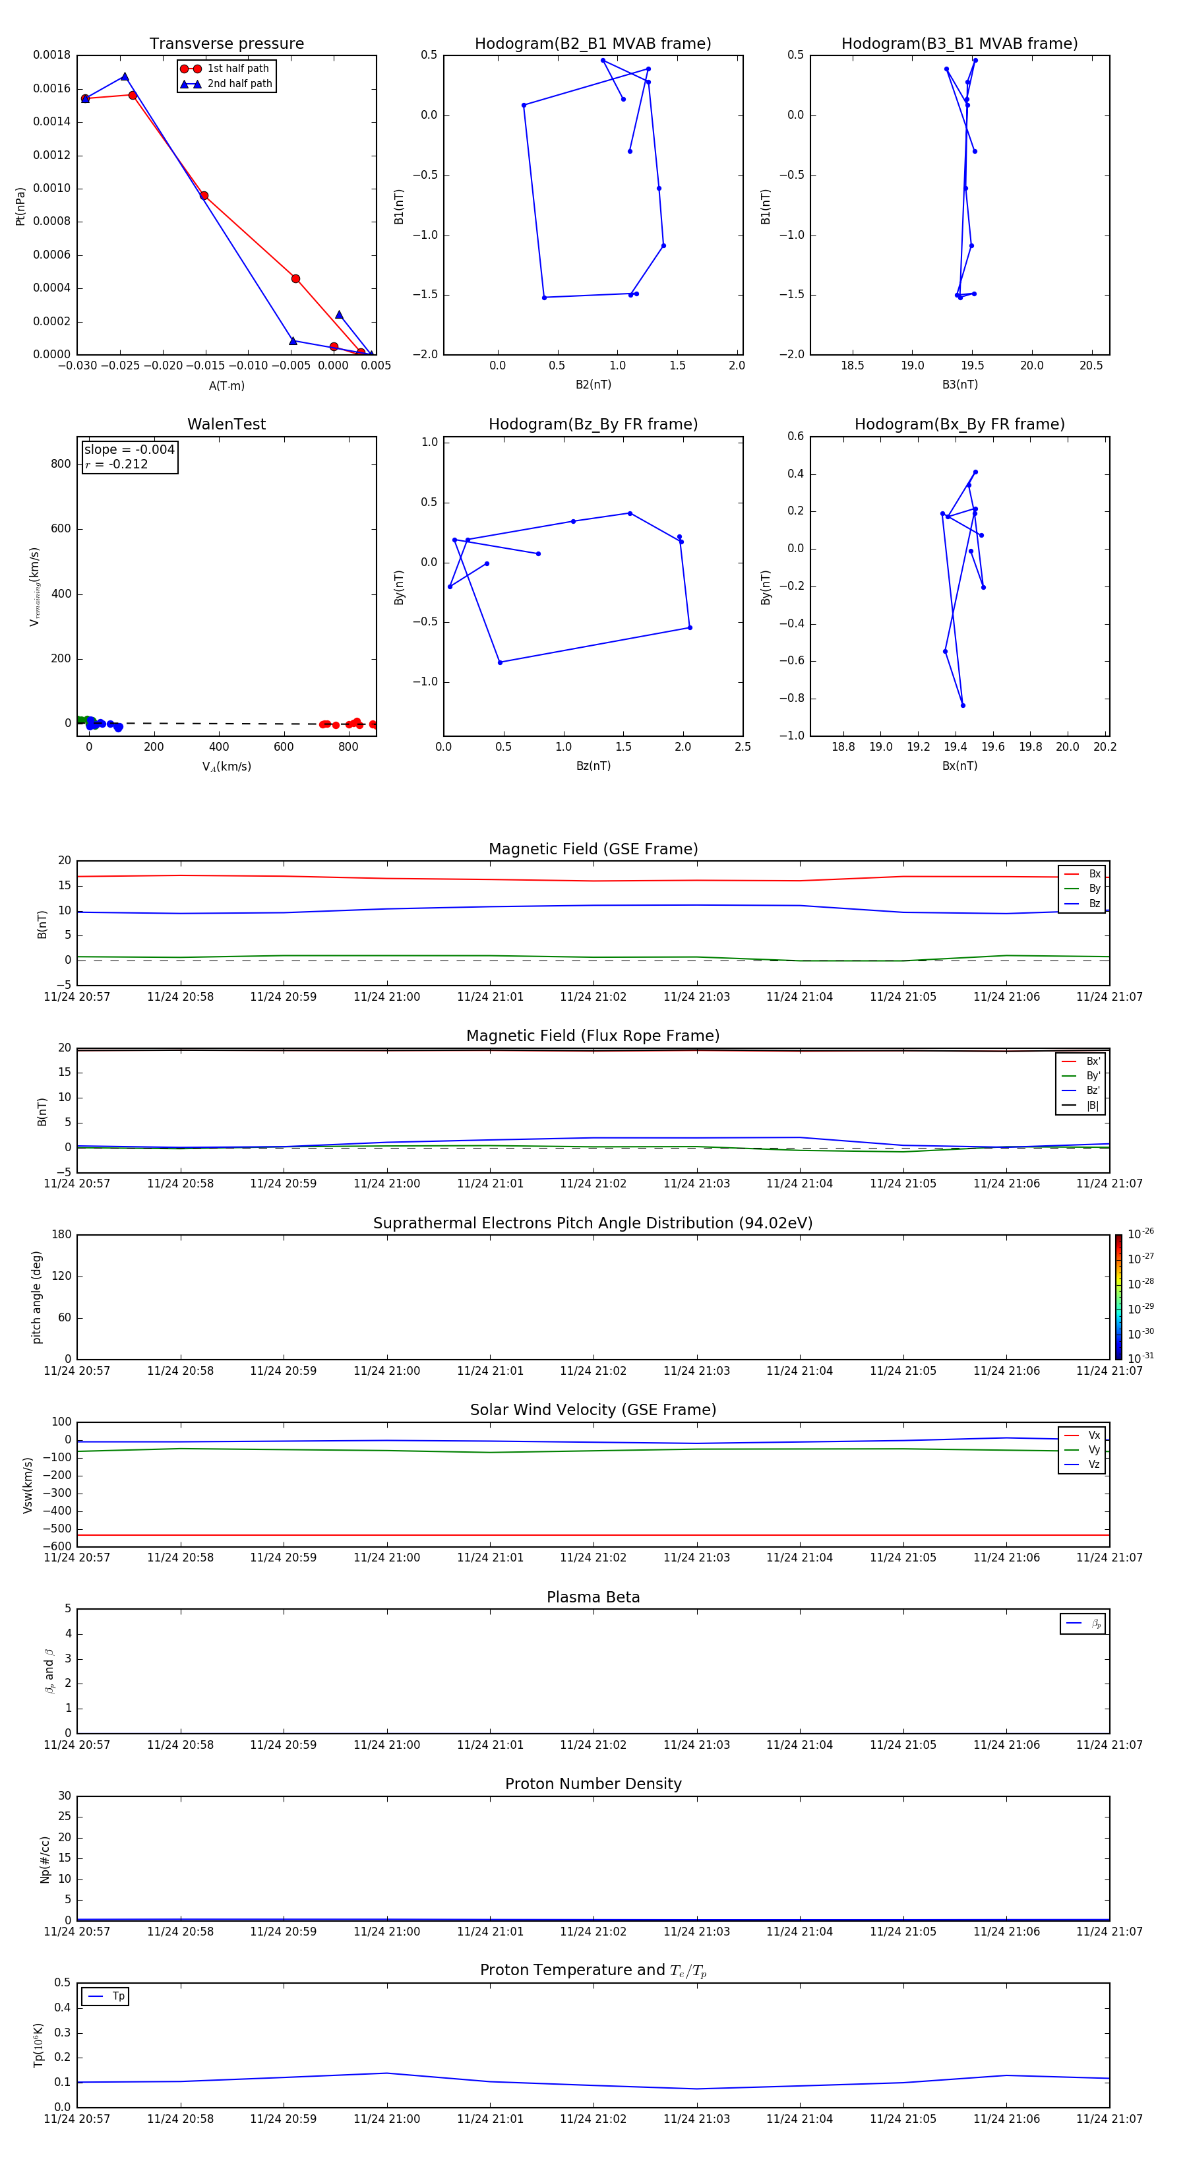This screenshot has width=1187, height=2177.
Task: Click the Suprathermal Electrons Pitch Angle Distribution title
Action: coord(593,1224)
